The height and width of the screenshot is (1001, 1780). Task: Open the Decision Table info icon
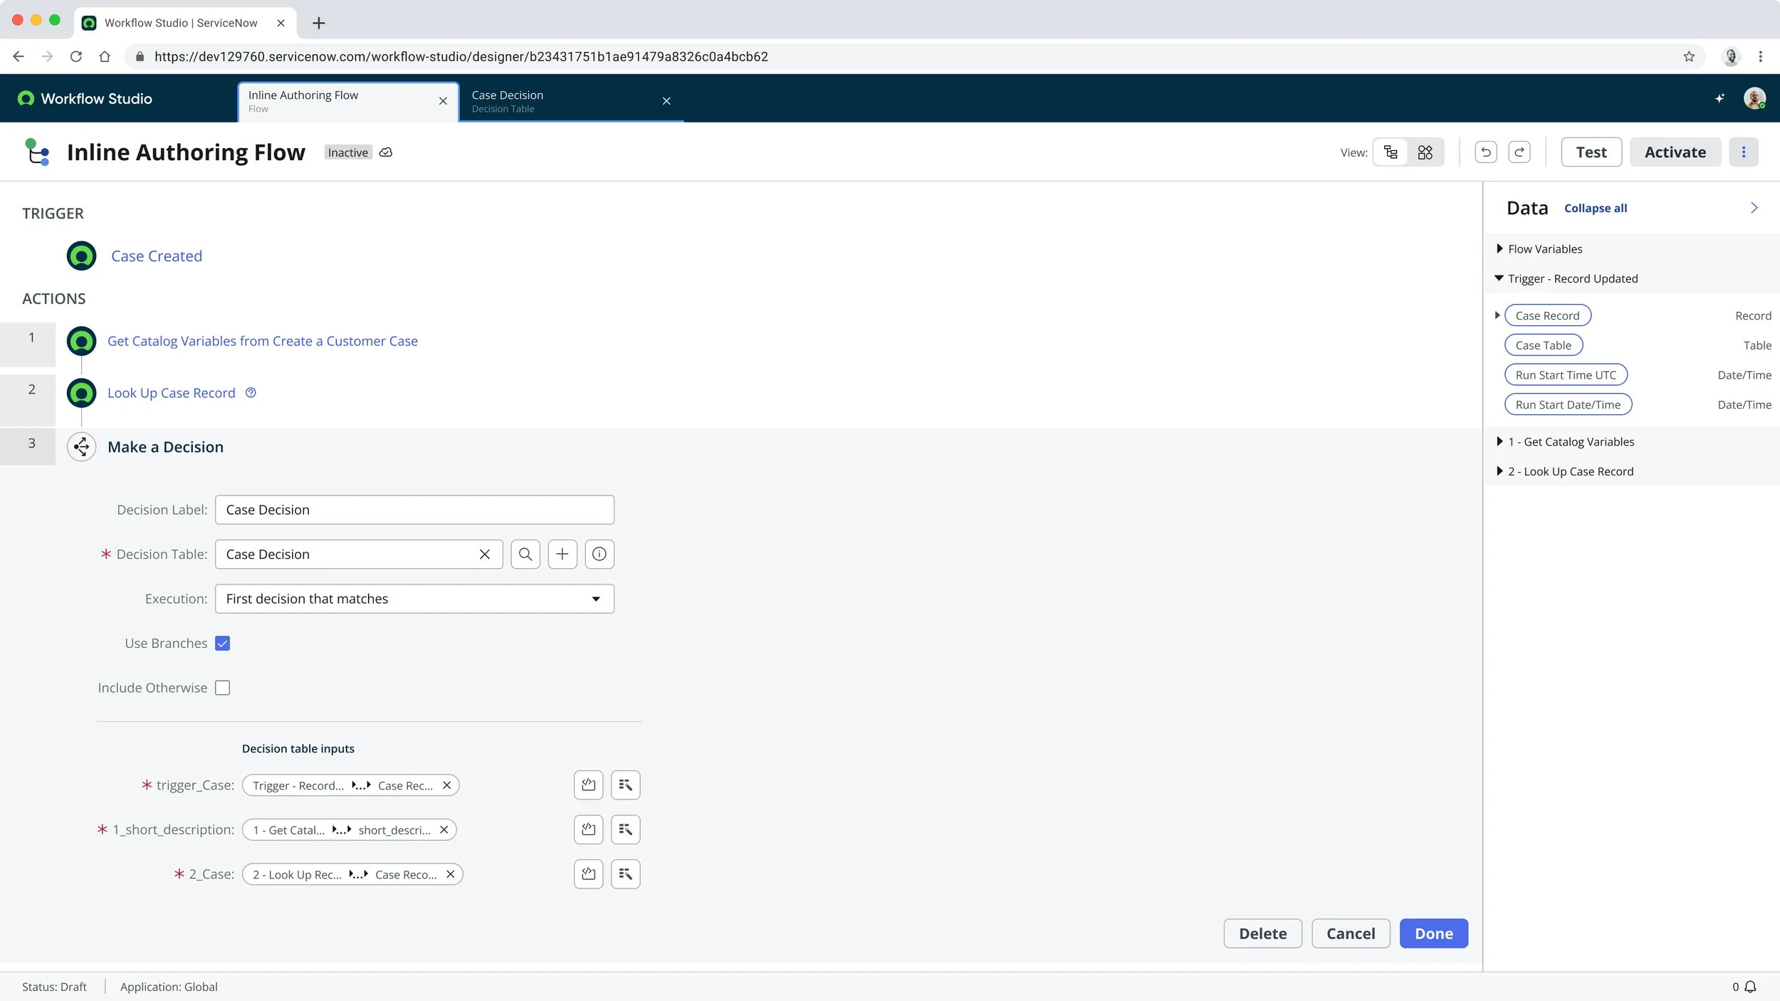[x=599, y=554]
